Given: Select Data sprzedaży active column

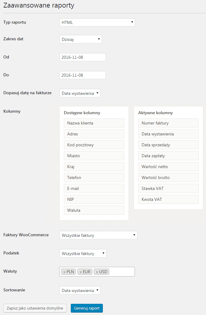Looking at the screenshot, I should pos(168,145).
